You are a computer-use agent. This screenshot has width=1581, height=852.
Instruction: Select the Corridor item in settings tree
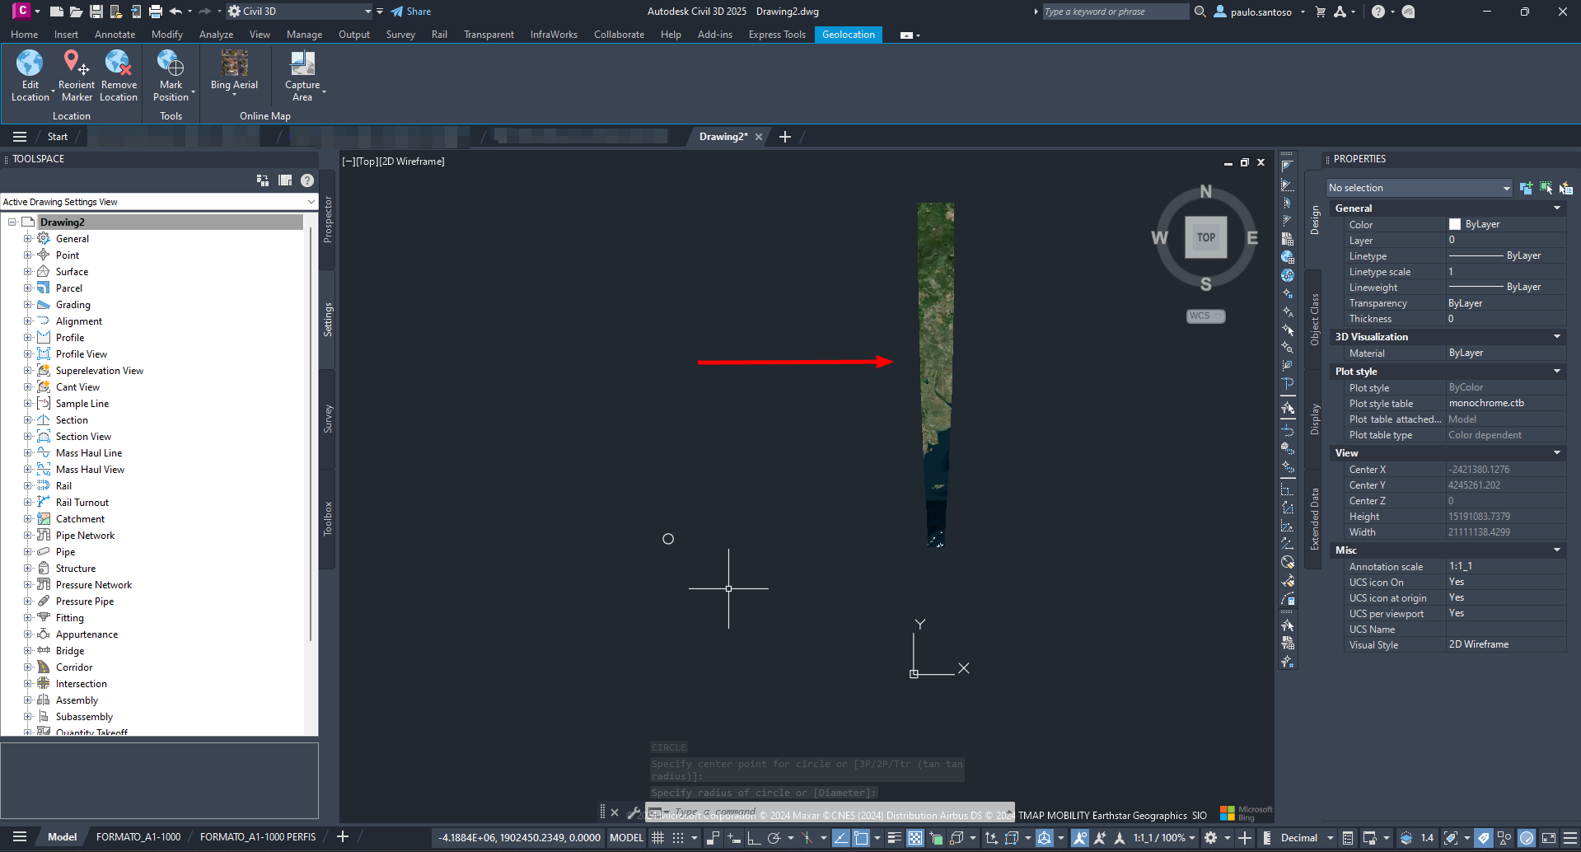[74, 667]
